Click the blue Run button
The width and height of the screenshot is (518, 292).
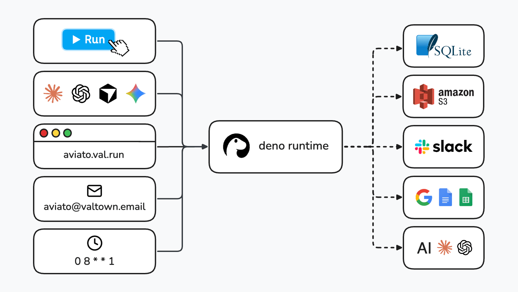88,39
